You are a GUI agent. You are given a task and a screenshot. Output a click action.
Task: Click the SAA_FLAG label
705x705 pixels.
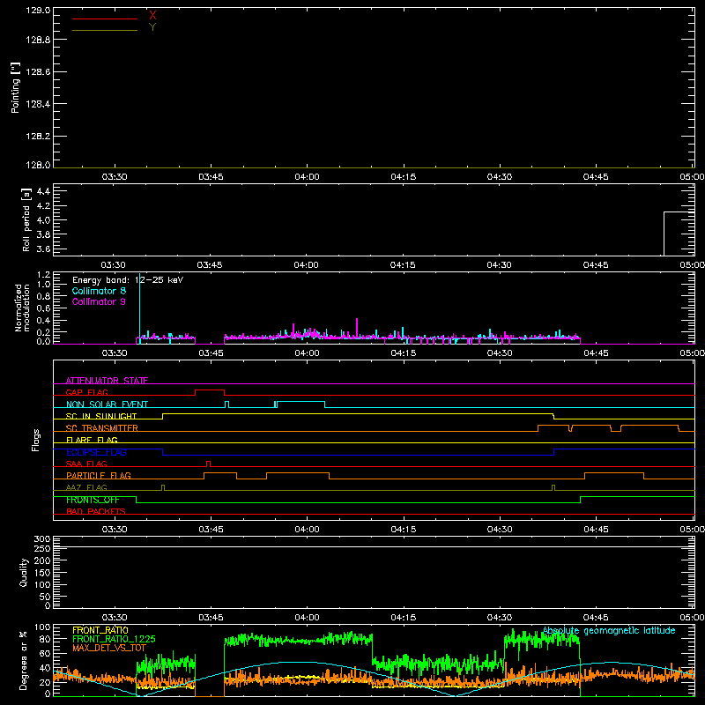point(86,464)
